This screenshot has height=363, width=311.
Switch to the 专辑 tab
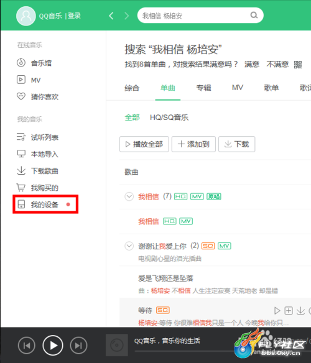coord(203,88)
